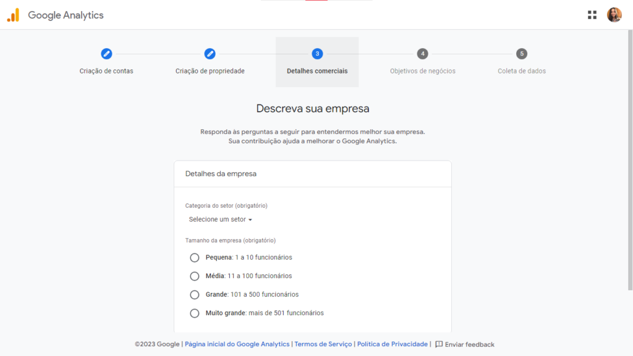Image resolution: width=633 pixels, height=356 pixels.
Task: Click Tamanho da empresa (obrigatório) label
Action: (231, 240)
